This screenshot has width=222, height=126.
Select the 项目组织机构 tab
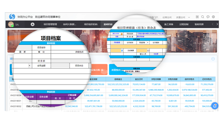[91, 24]
